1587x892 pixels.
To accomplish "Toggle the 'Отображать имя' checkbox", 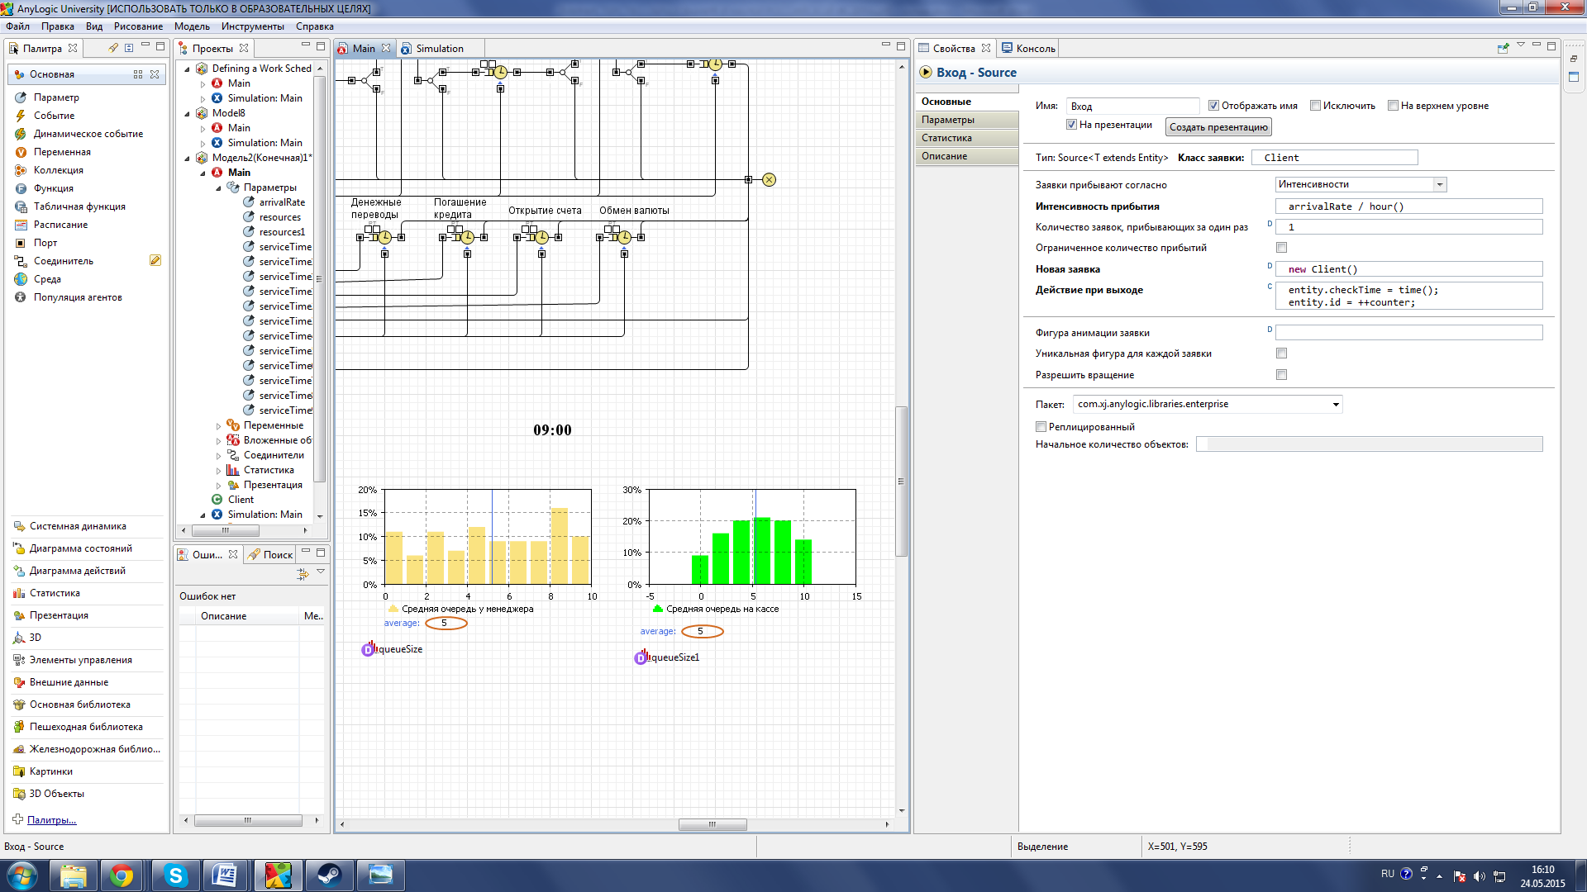I will click(1213, 106).
